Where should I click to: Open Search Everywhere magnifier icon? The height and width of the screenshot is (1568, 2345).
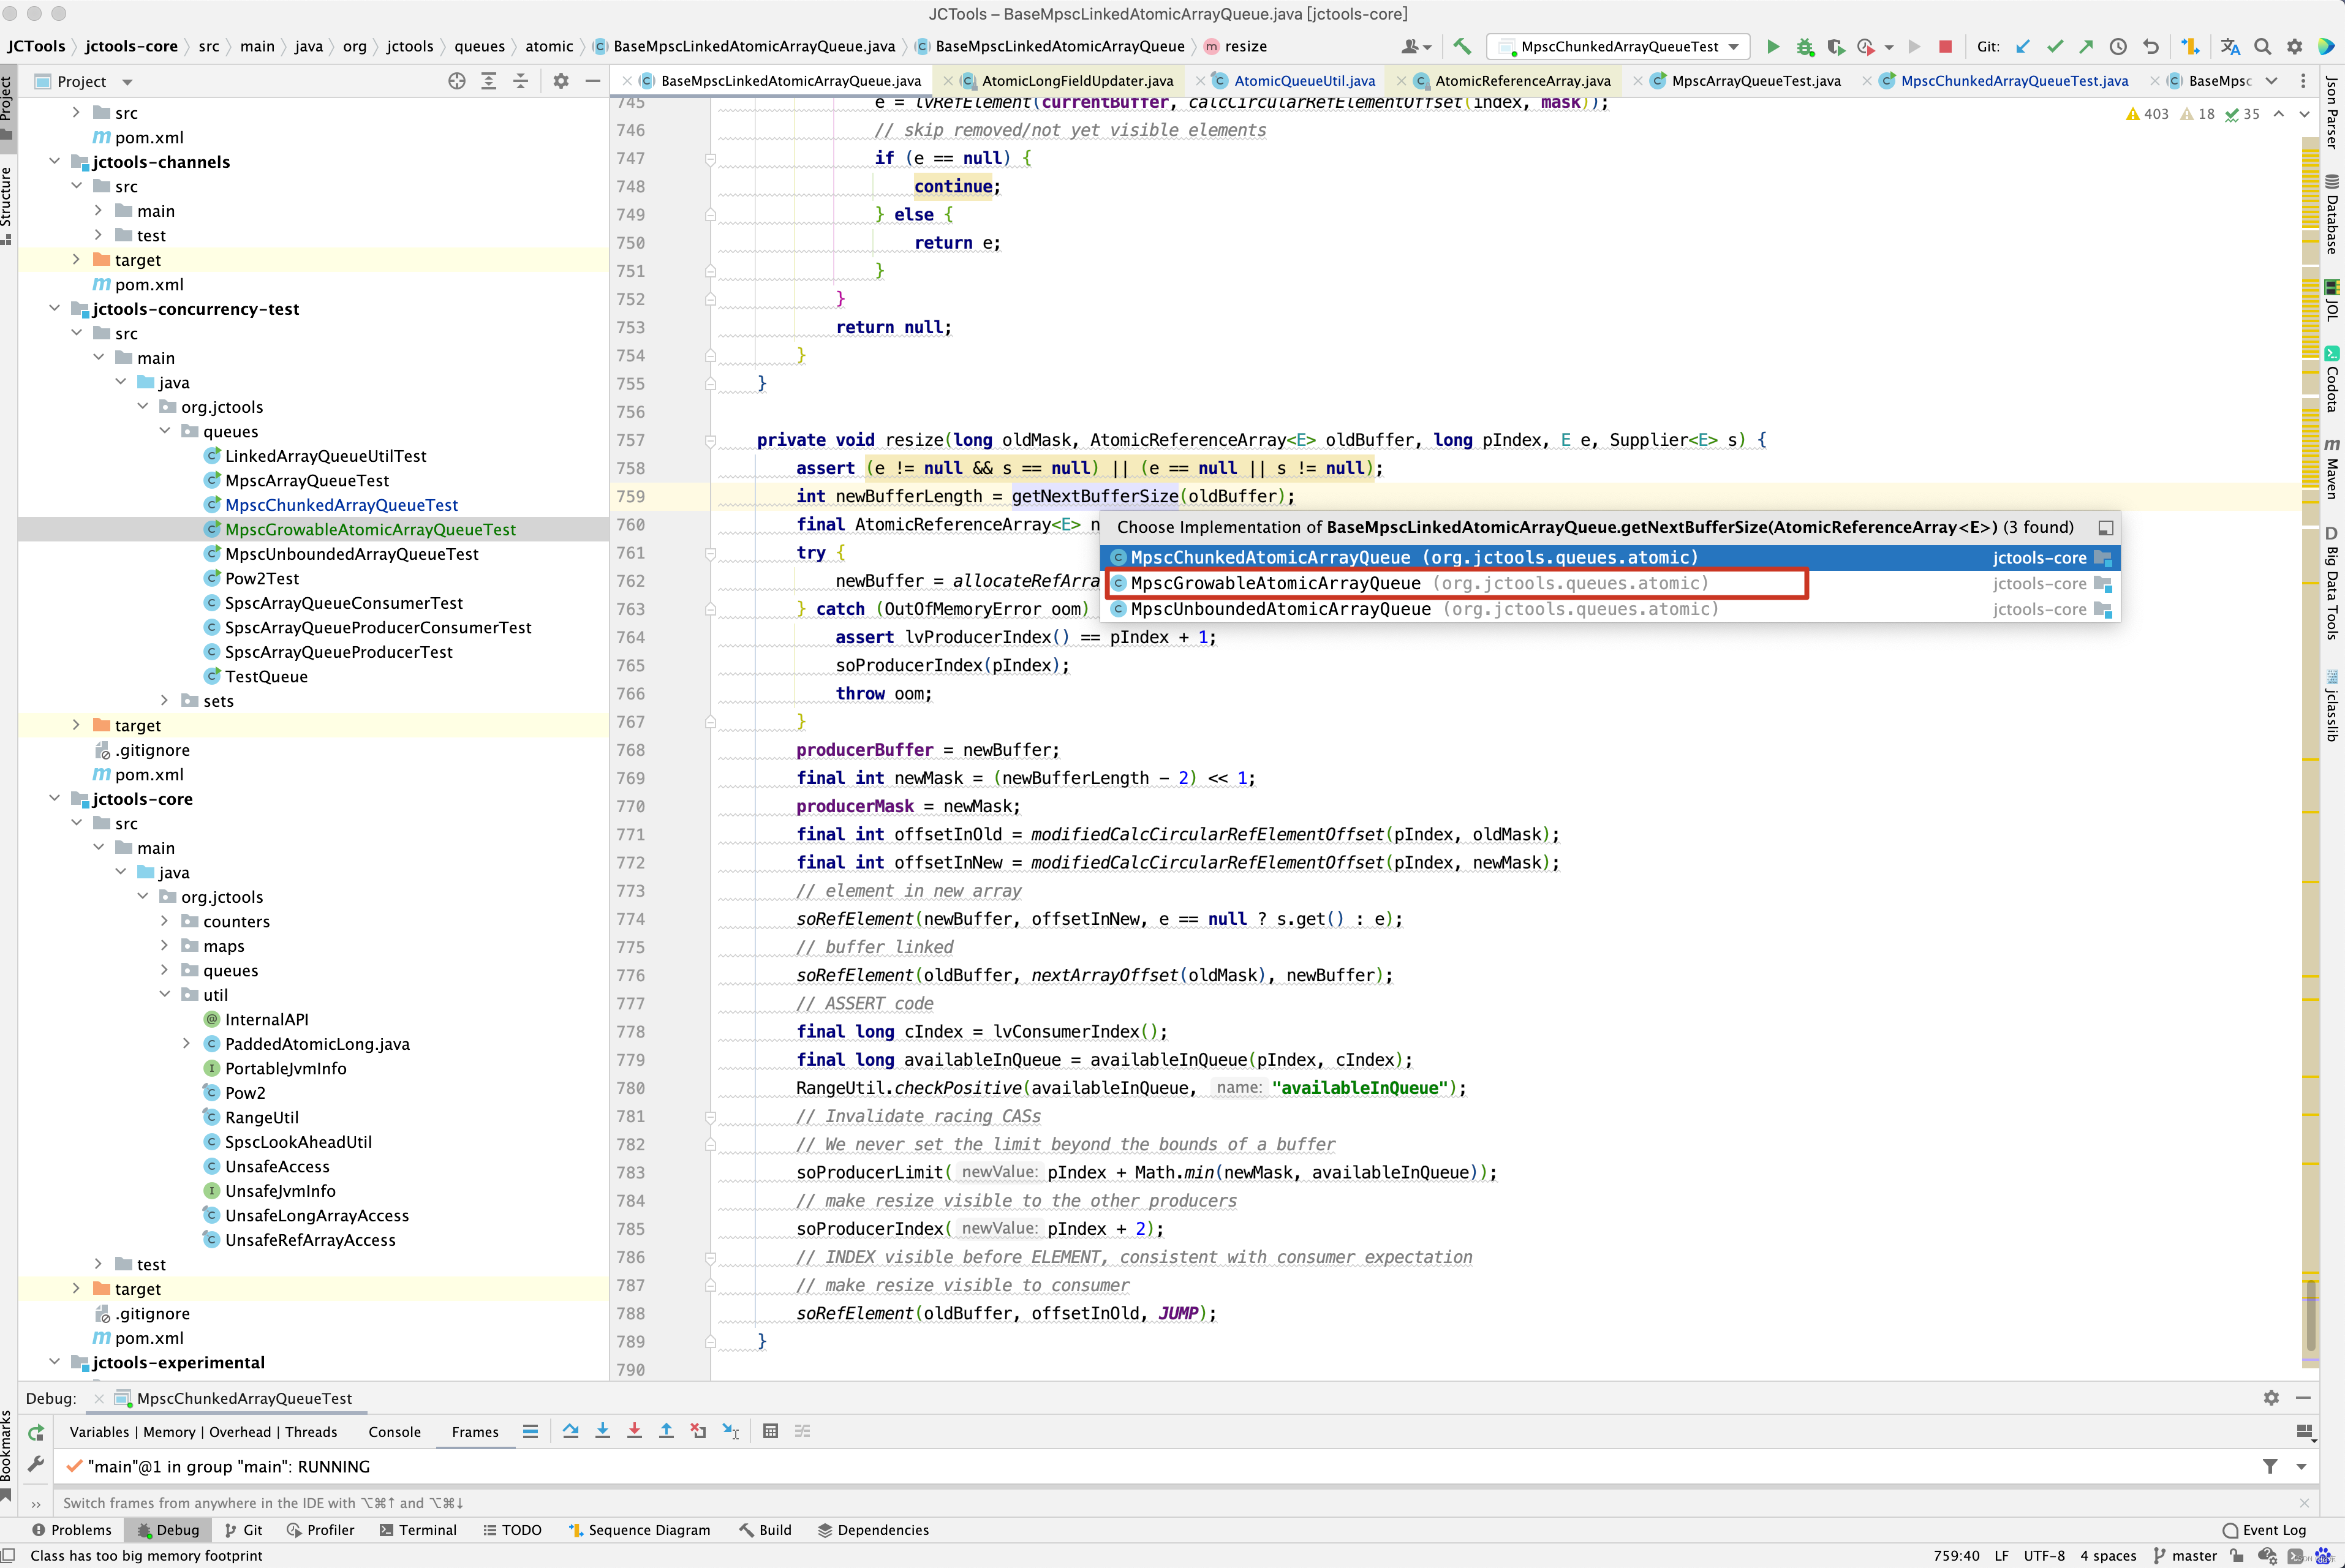coord(2263,46)
